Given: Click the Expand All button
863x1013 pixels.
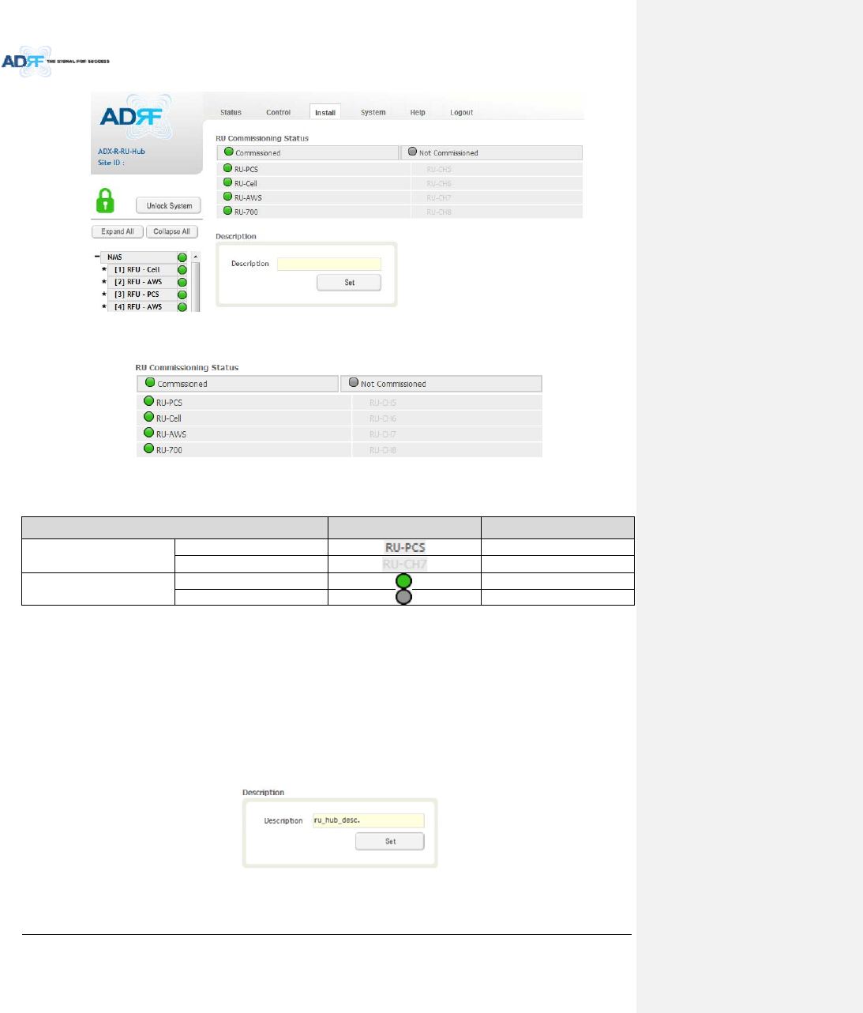Looking at the screenshot, I should pyautogui.click(x=118, y=231).
